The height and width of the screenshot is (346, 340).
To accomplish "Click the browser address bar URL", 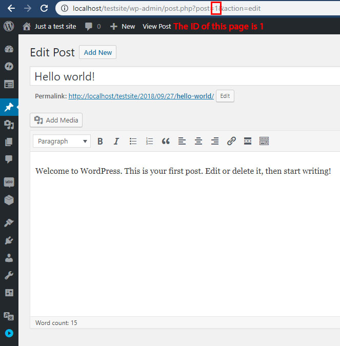I will tap(167, 8).
